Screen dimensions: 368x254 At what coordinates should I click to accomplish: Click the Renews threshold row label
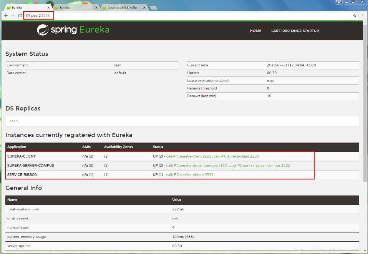point(202,88)
